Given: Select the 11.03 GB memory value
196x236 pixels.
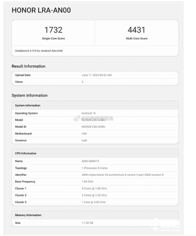Looking at the screenshot, I should (x=87, y=223).
